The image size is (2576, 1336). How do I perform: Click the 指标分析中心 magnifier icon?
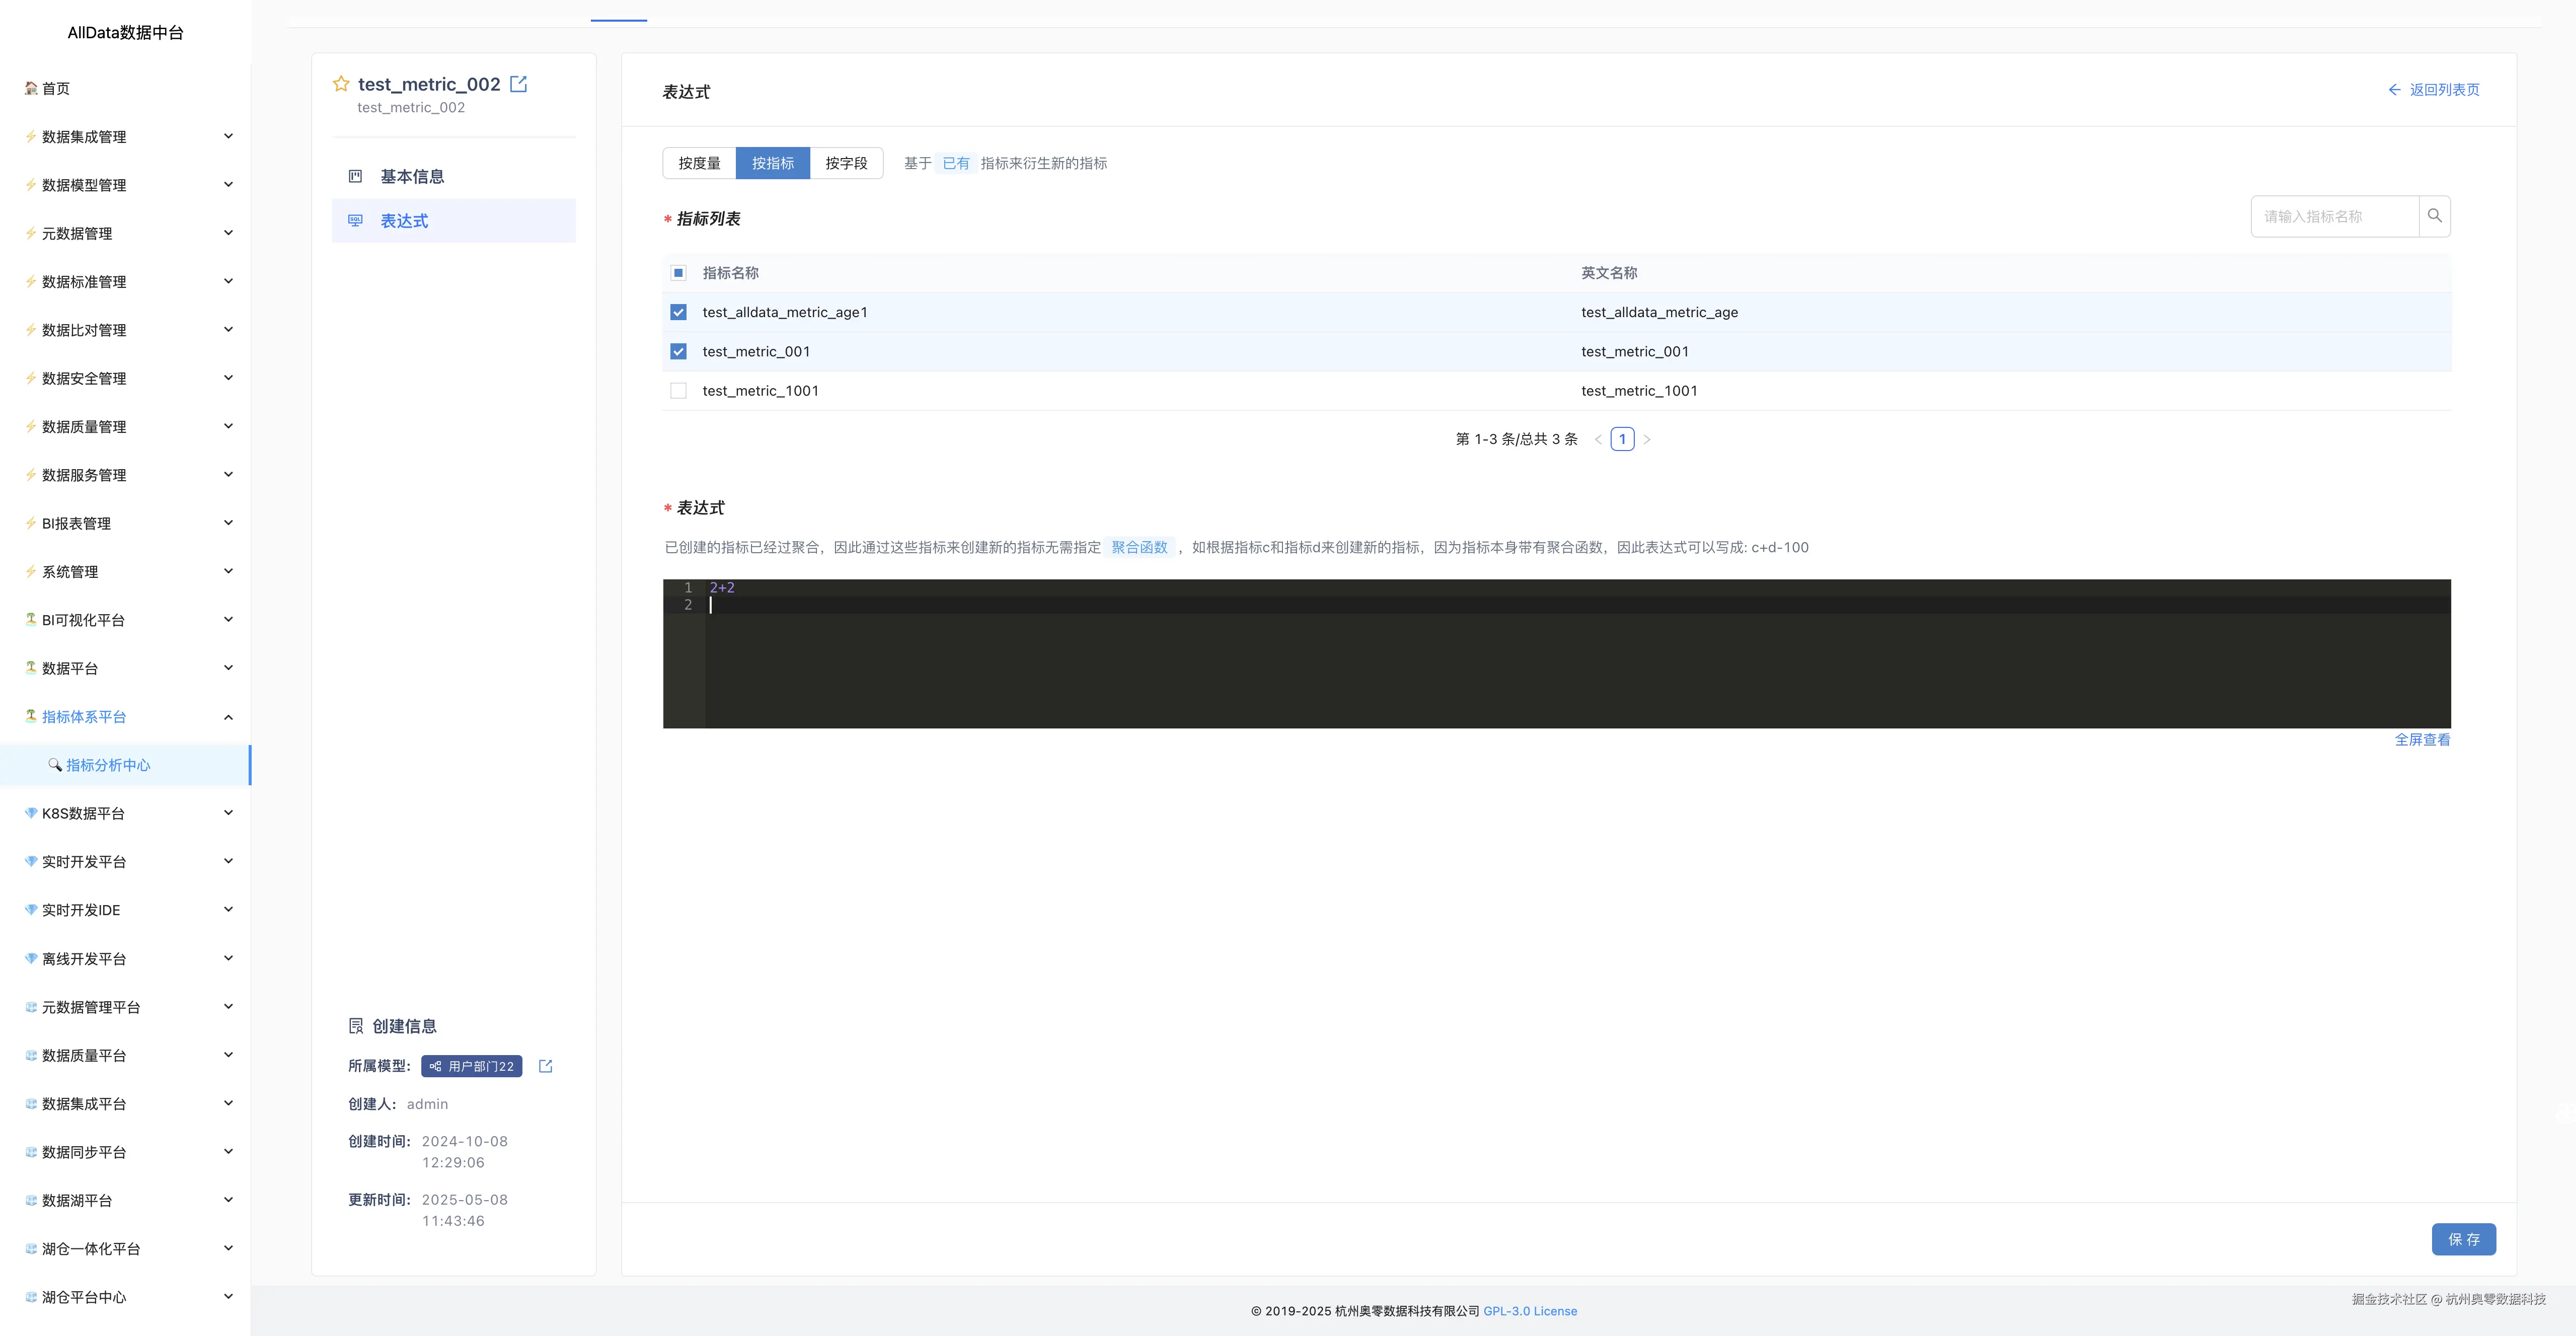pyautogui.click(x=55, y=765)
